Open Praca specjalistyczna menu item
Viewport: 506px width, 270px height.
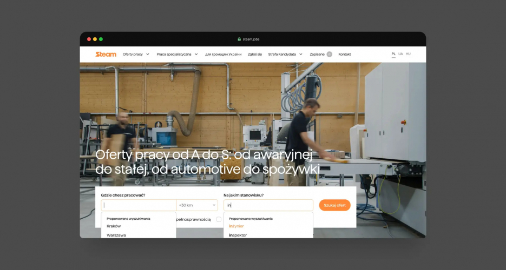(x=174, y=55)
